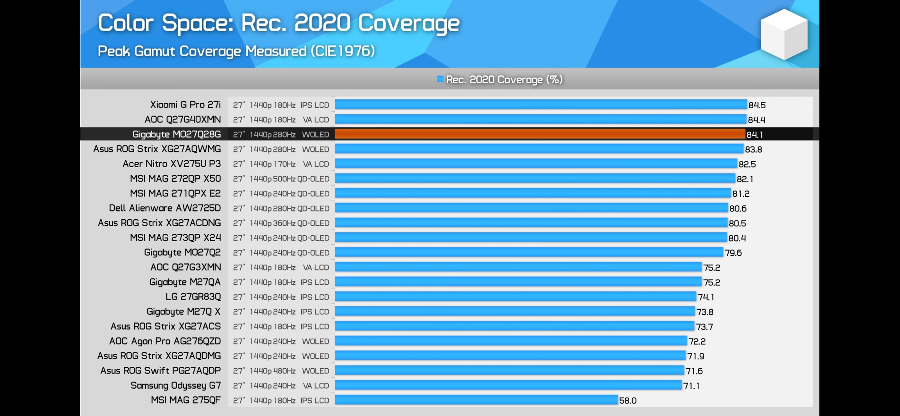Viewport: 900px width, 416px height.
Task: Click the blue bar for LG 27GR83Q
Action: [x=516, y=297]
